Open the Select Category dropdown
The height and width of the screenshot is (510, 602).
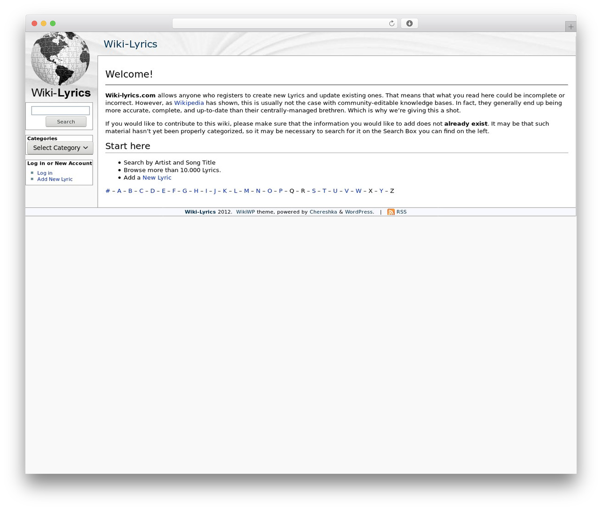60,148
